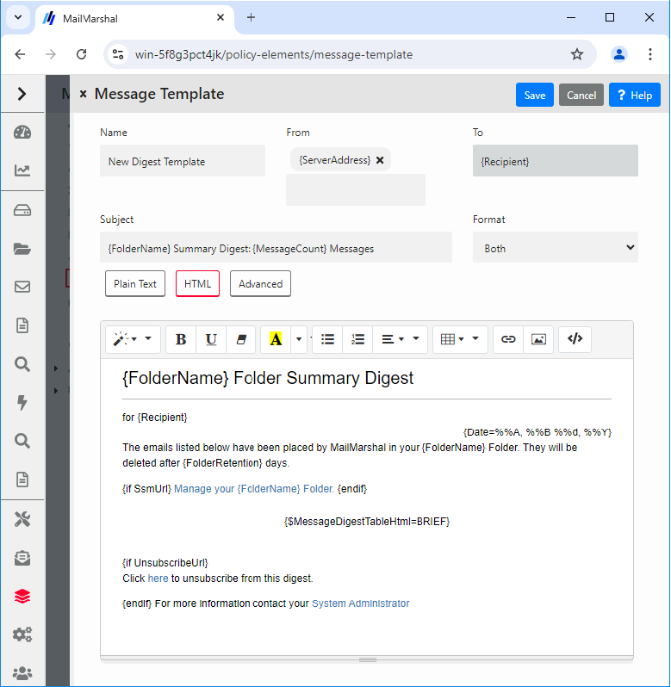671x687 pixels.
Task: Select the red stacked layers icon
Action: (22, 597)
